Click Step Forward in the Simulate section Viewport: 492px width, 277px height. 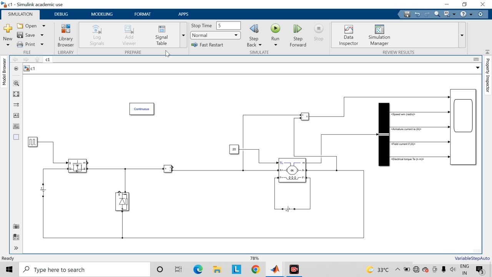pos(298,35)
